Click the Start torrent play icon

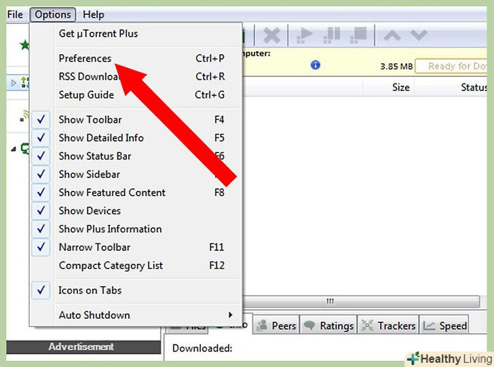[x=304, y=35]
